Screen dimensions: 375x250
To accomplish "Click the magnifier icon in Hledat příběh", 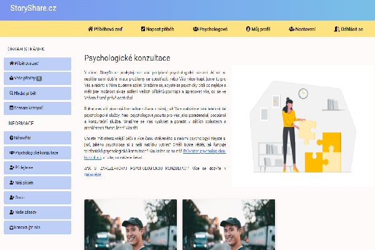I will tap(11, 92).
